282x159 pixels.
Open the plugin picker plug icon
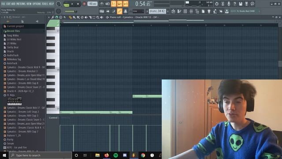pos(209,11)
